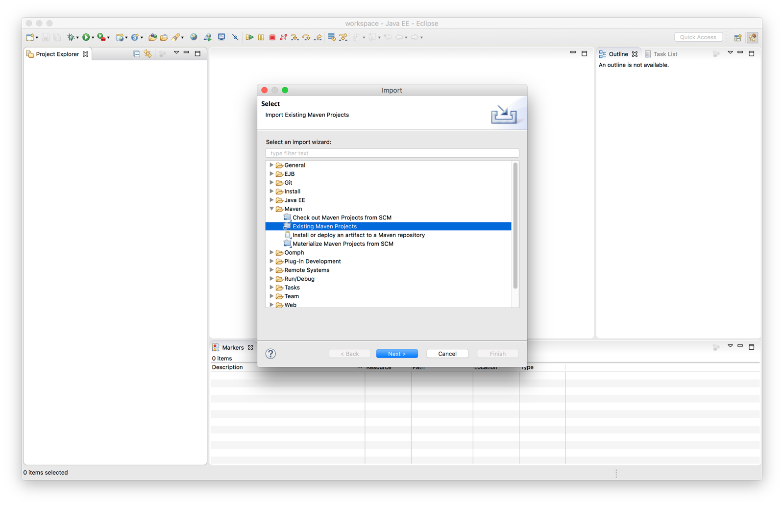Screen dimensions: 784x506
Task: Toggle Link with Editor in Project Explorer
Action: (x=148, y=54)
